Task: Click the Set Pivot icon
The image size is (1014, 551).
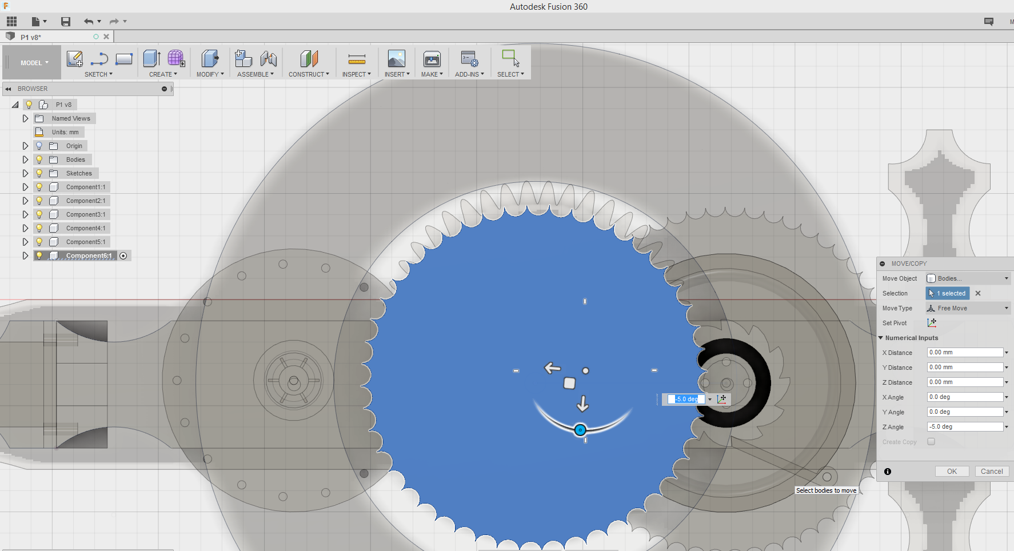Action: pos(932,323)
